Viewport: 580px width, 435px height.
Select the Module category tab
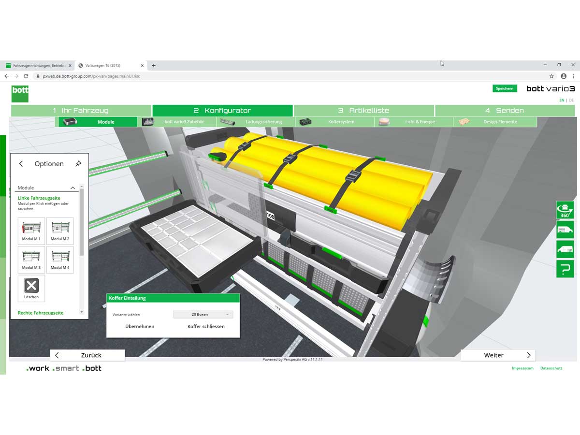98,122
